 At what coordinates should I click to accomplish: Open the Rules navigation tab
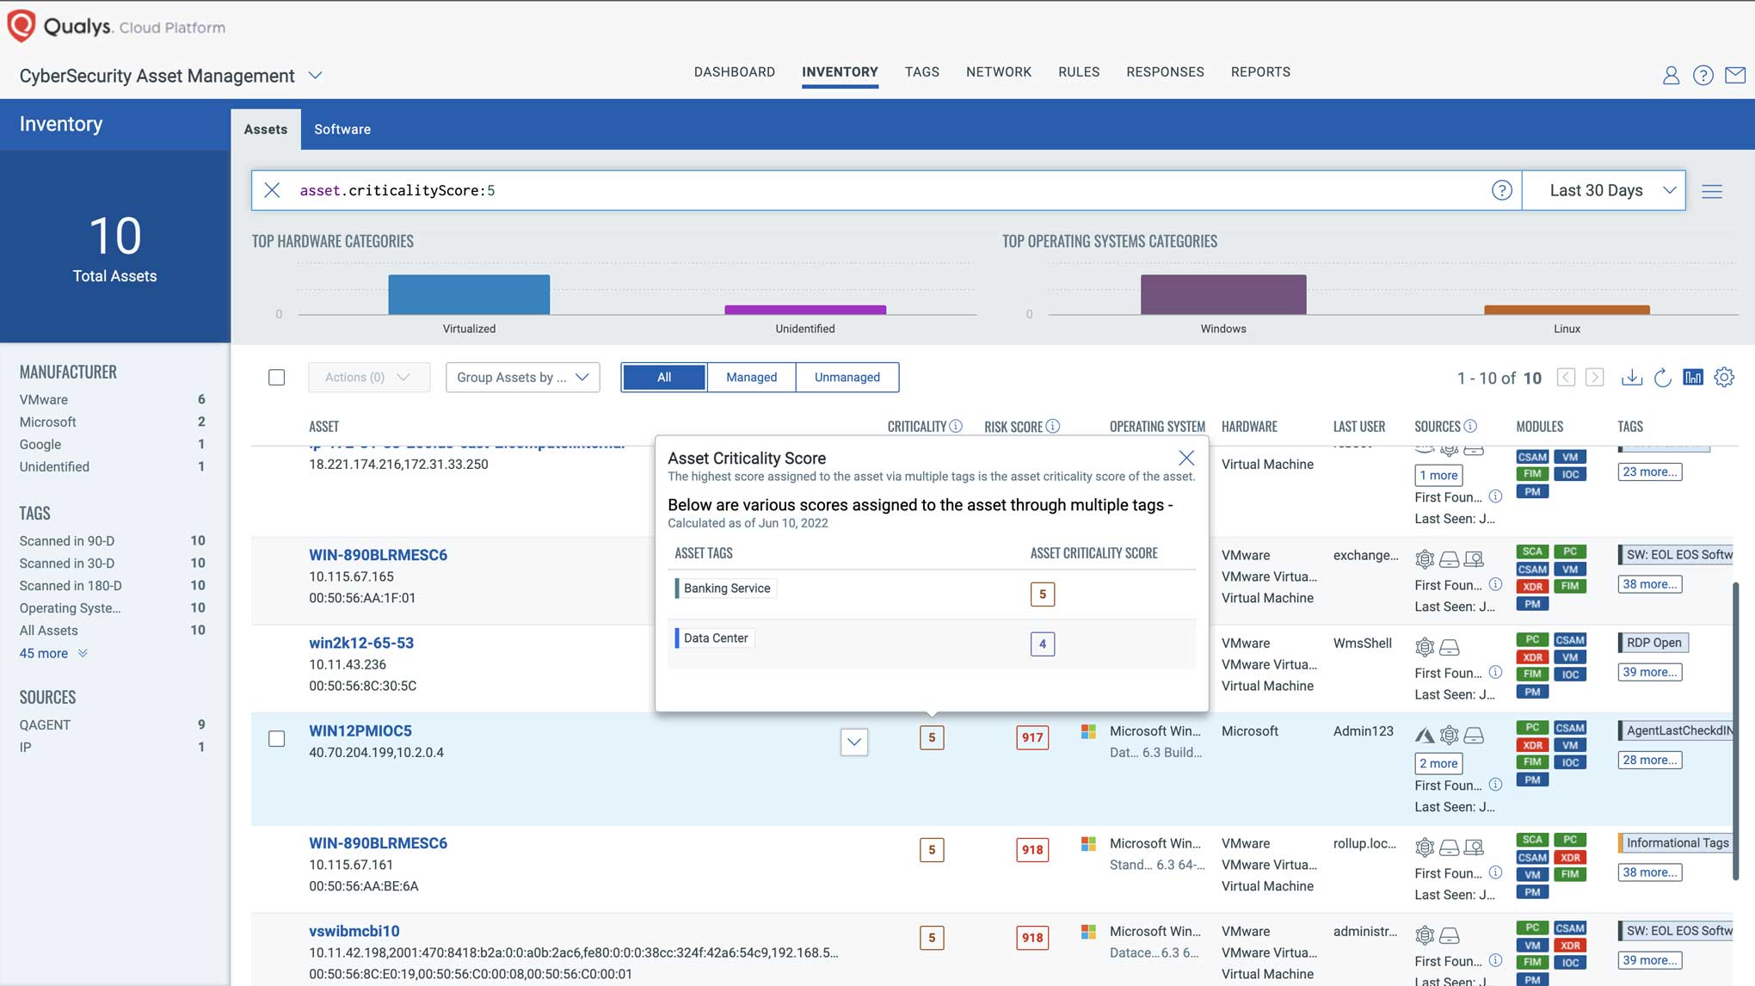click(x=1079, y=72)
